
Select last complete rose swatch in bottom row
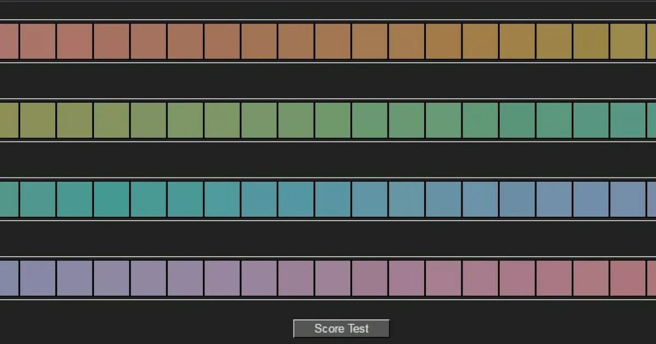tap(628, 278)
